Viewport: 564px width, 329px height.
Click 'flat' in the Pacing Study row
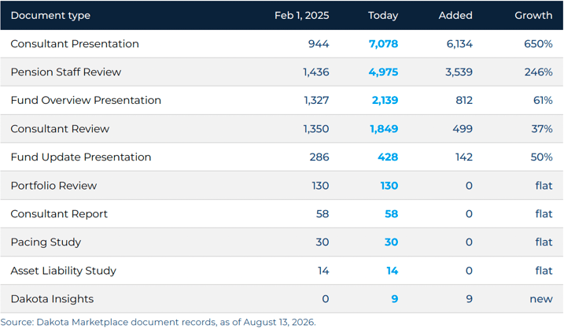tap(544, 242)
